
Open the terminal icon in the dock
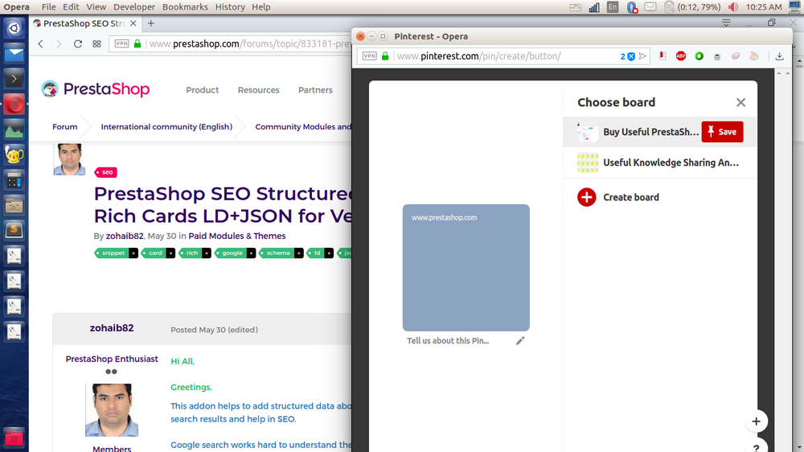click(14, 79)
